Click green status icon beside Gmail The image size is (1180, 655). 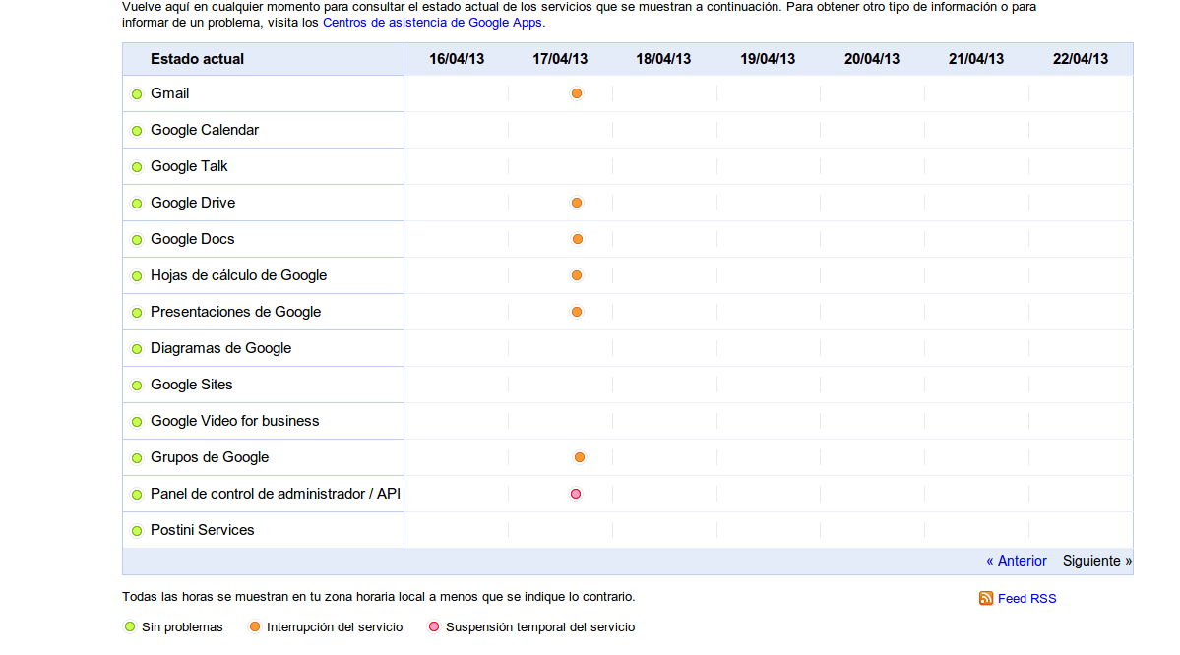pyautogui.click(x=137, y=94)
